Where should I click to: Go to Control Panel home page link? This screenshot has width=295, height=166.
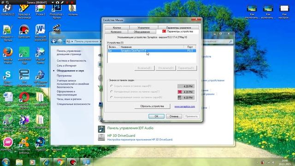click(x=70, y=53)
